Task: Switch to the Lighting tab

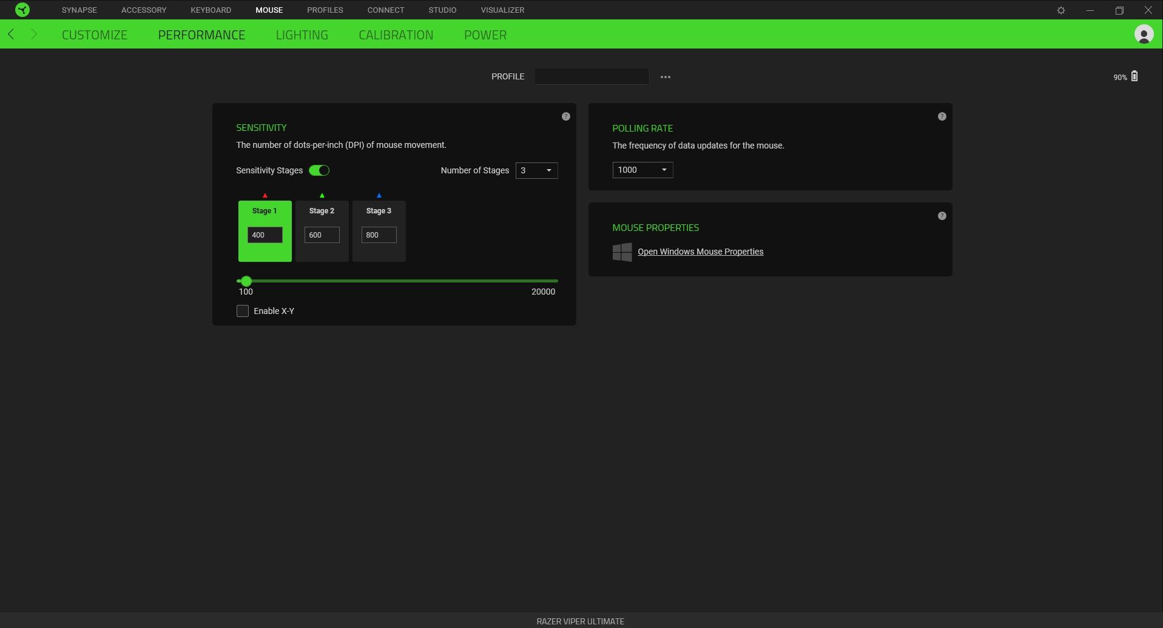Action: (x=302, y=35)
